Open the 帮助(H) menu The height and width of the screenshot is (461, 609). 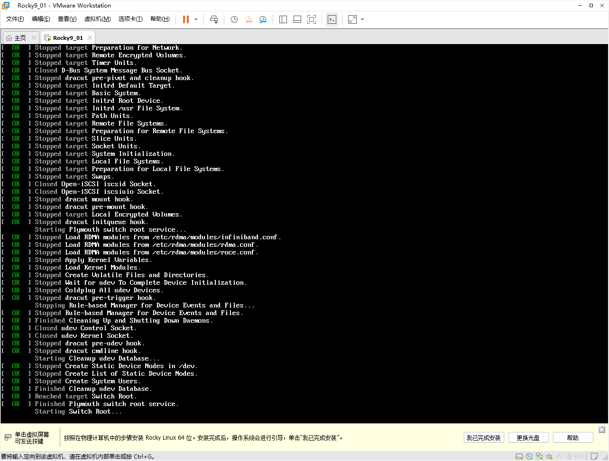(160, 19)
